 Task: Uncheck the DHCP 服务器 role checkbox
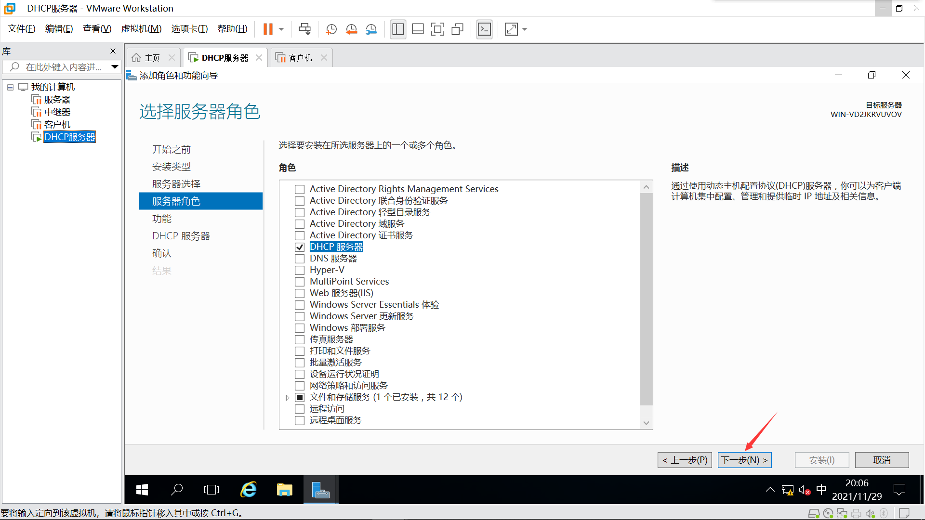pos(300,247)
